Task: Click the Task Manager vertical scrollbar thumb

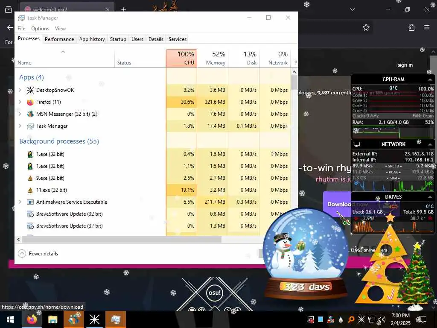Action: coord(294,82)
